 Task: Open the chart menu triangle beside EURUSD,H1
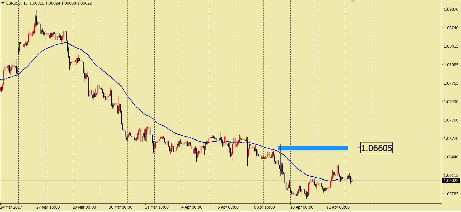[3, 3]
